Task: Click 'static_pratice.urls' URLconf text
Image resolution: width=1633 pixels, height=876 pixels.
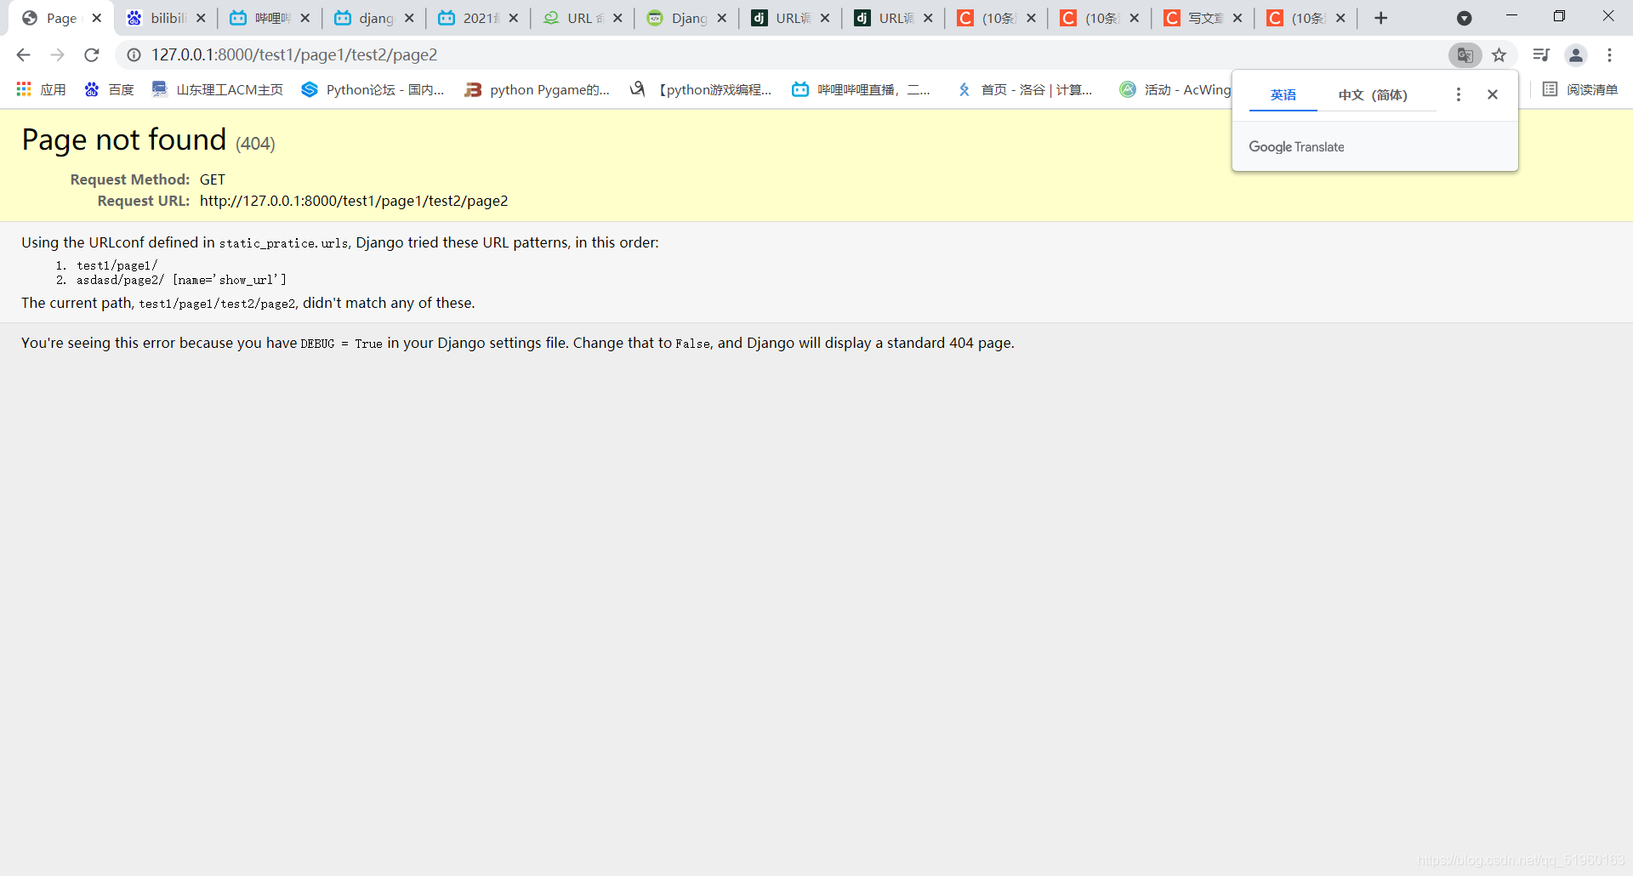Action: (283, 243)
